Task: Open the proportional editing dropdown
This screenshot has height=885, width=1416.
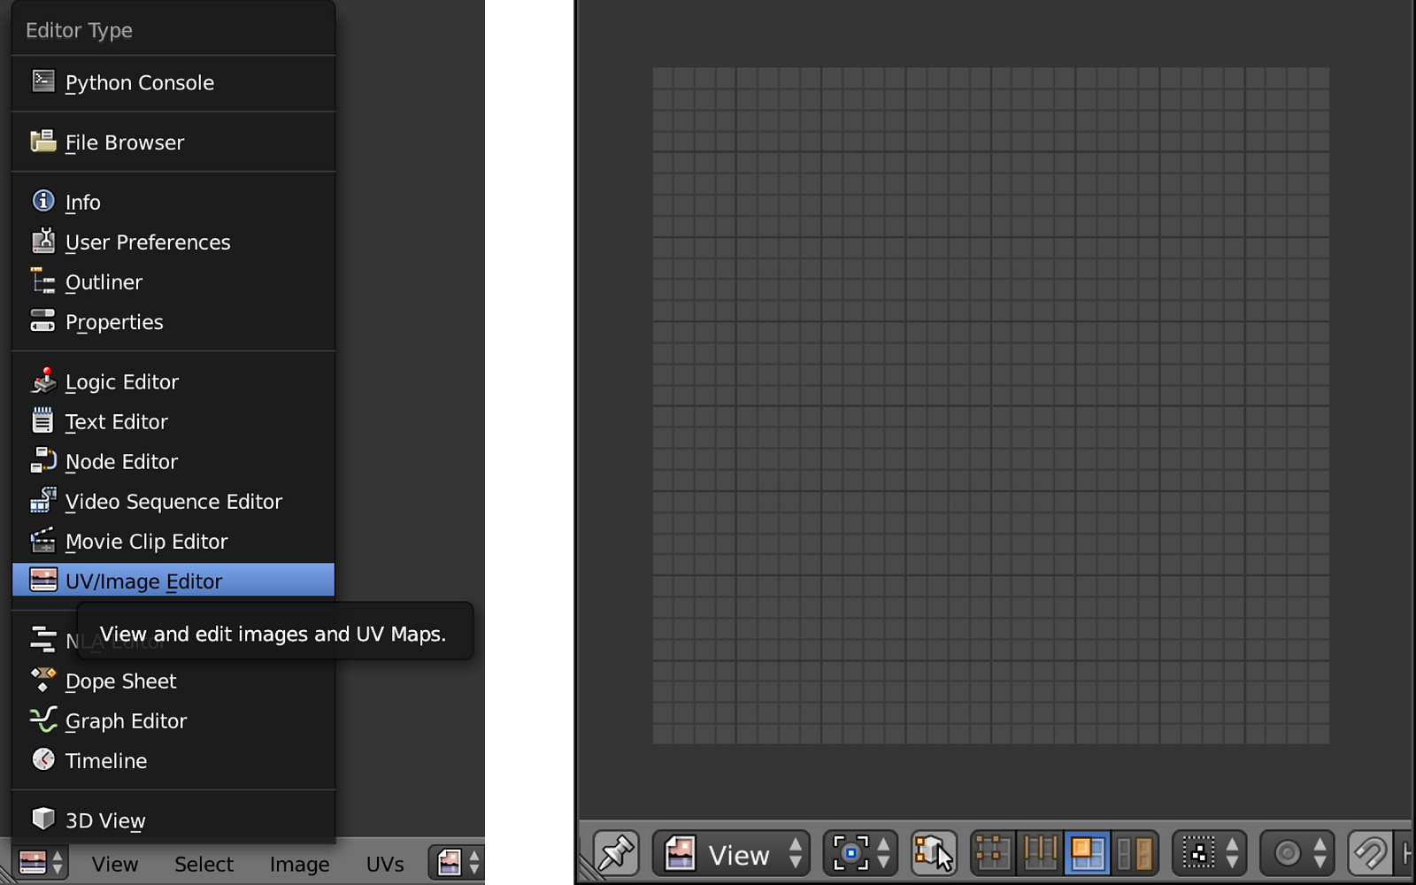Action: point(1297,854)
